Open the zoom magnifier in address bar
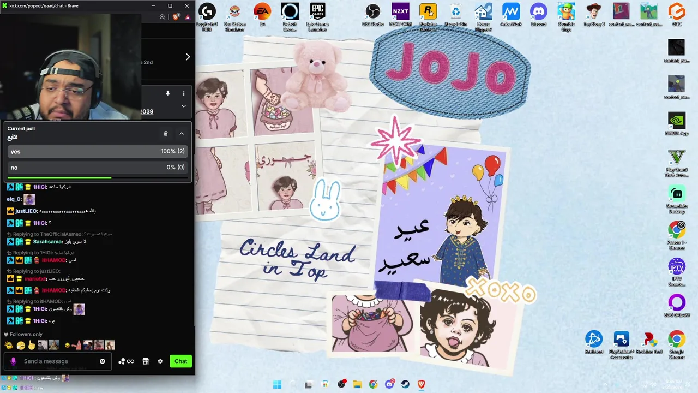 pyautogui.click(x=163, y=17)
